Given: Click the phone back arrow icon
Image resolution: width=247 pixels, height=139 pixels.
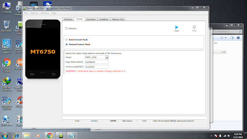Looking at the screenshot, I should click(x=53, y=74).
